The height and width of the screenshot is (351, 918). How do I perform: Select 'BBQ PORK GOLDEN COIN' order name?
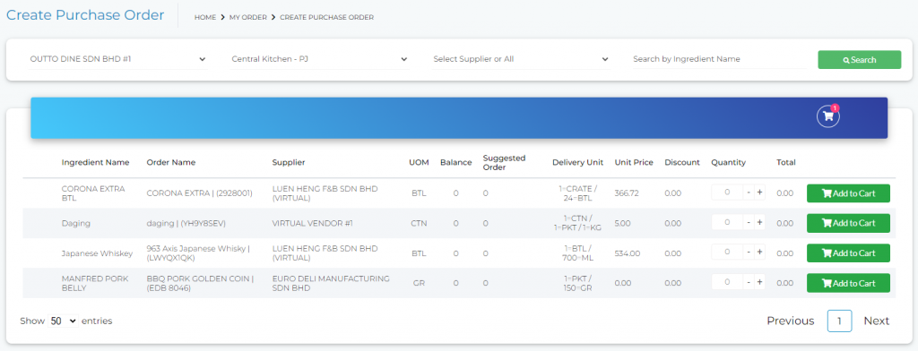(x=200, y=283)
